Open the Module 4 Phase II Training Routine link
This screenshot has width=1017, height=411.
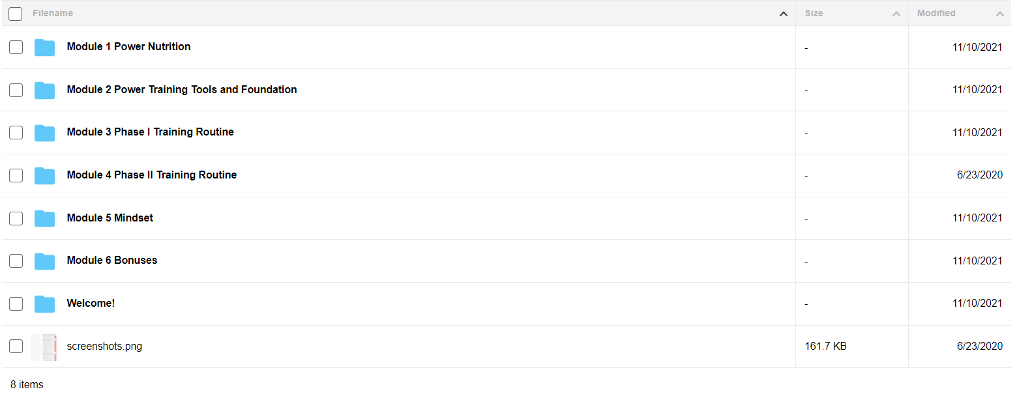pos(152,175)
